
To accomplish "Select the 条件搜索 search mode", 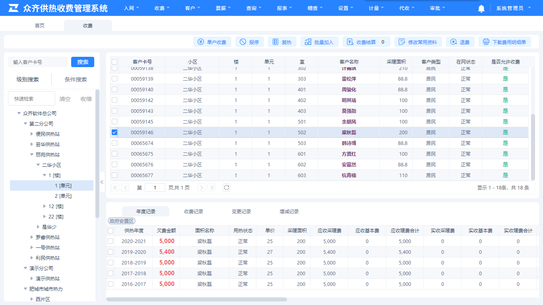I will [x=76, y=79].
